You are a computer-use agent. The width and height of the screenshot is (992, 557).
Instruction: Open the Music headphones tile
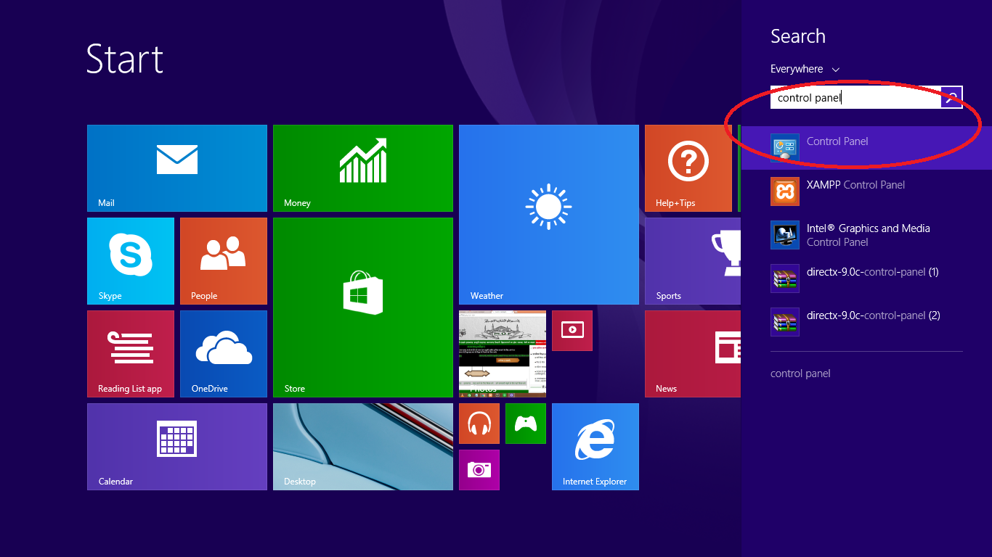pos(479,424)
